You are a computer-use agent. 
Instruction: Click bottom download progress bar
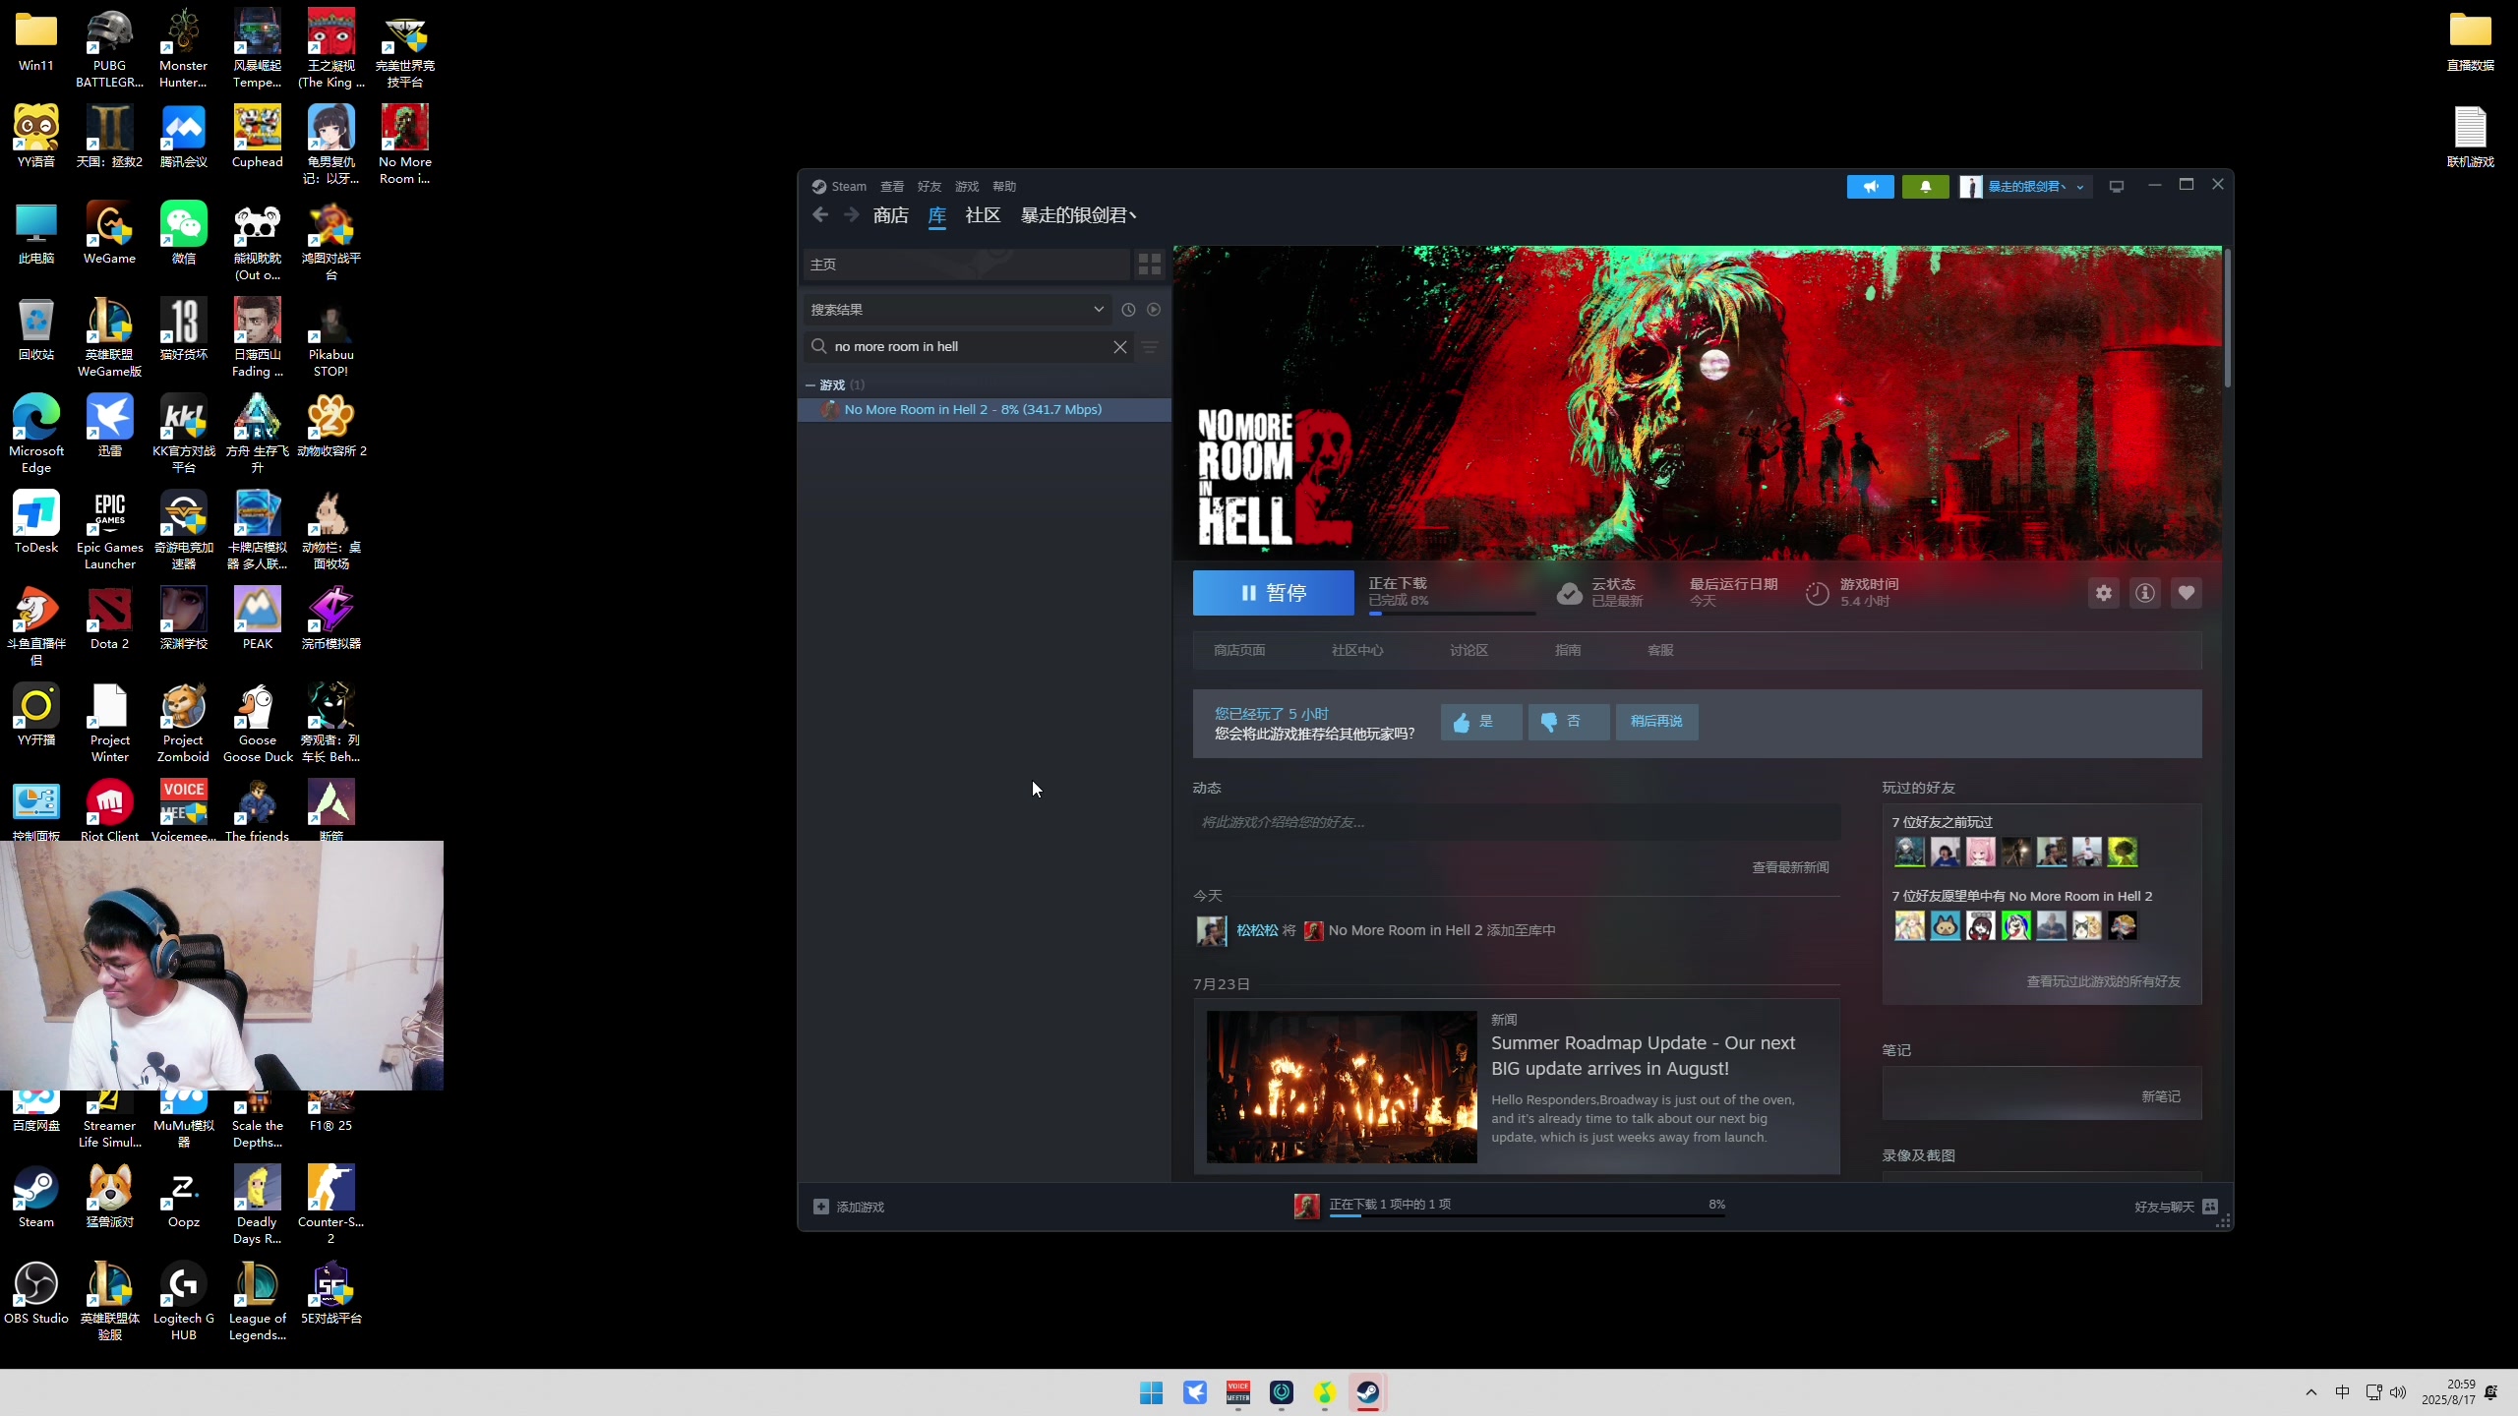click(x=1527, y=1216)
